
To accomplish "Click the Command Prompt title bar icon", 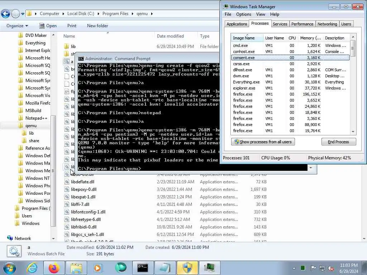I will pyautogui.click(x=81, y=59).
